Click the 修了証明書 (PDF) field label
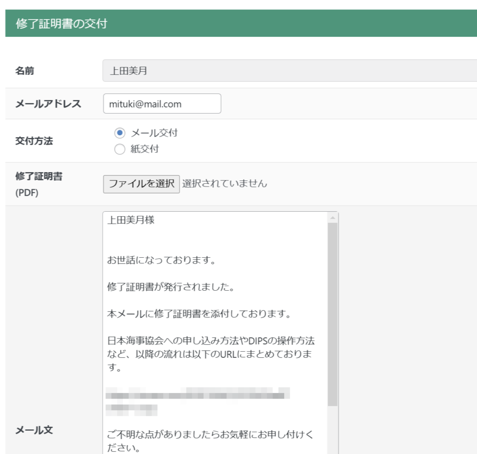477x454 pixels. point(39,177)
